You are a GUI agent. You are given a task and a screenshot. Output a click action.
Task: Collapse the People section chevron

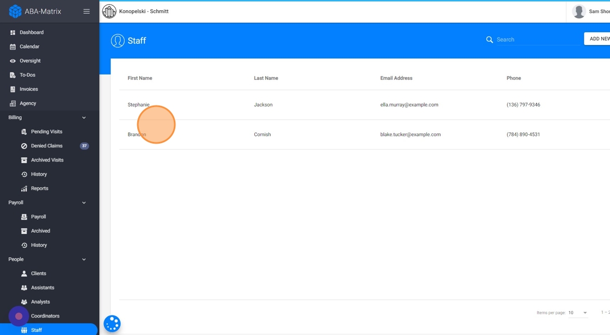point(84,259)
